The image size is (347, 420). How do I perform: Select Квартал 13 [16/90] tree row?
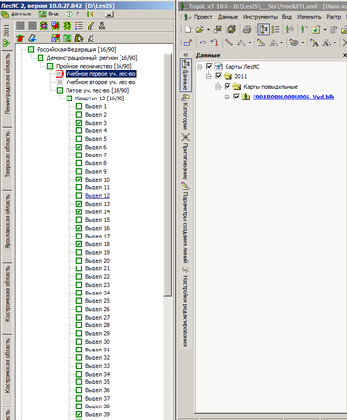coord(99,98)
